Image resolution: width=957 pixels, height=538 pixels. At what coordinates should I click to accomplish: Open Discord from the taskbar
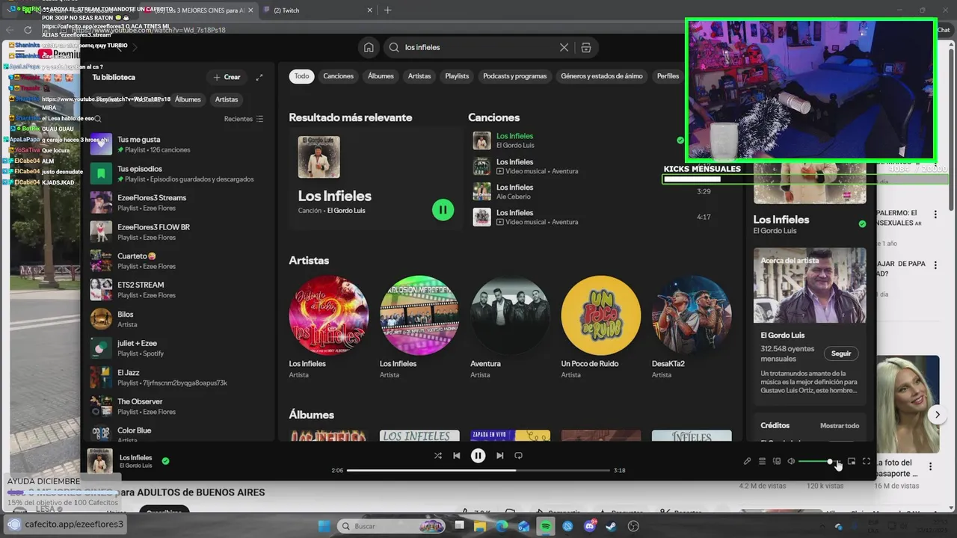(x=590, y=526)
